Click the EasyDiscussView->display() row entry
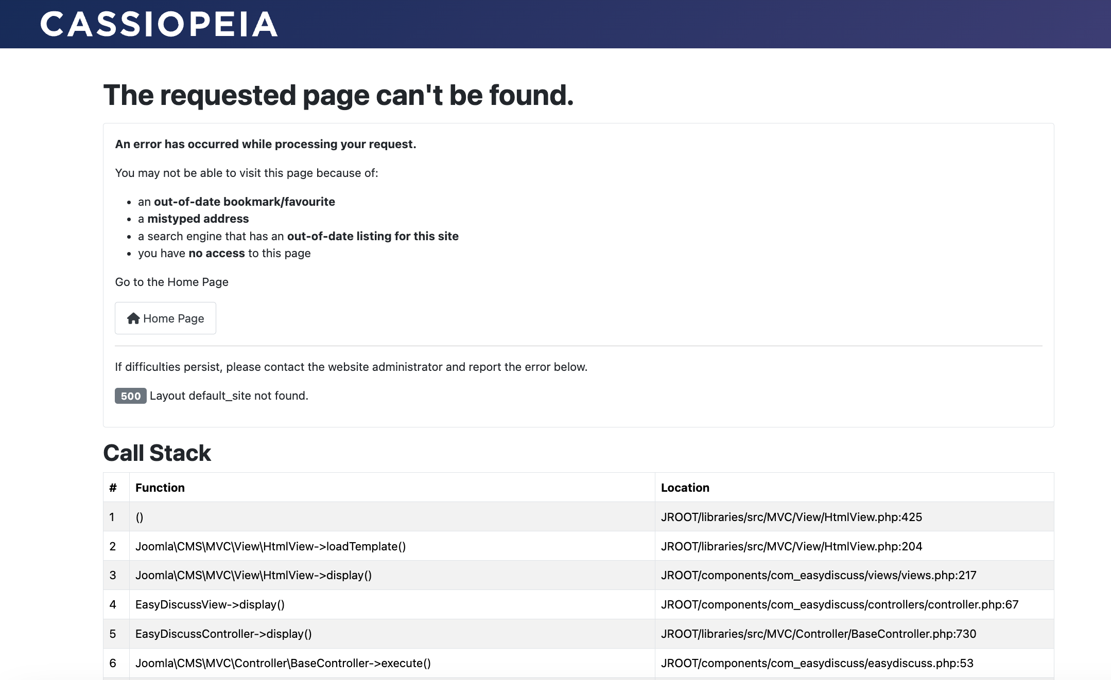The image size is (1111, 680). click(x=210, y=604)
